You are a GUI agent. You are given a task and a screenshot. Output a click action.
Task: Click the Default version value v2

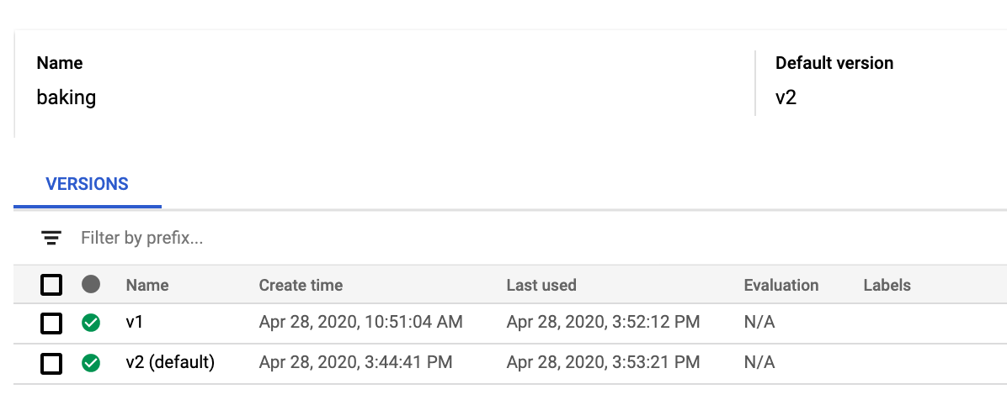786,98
